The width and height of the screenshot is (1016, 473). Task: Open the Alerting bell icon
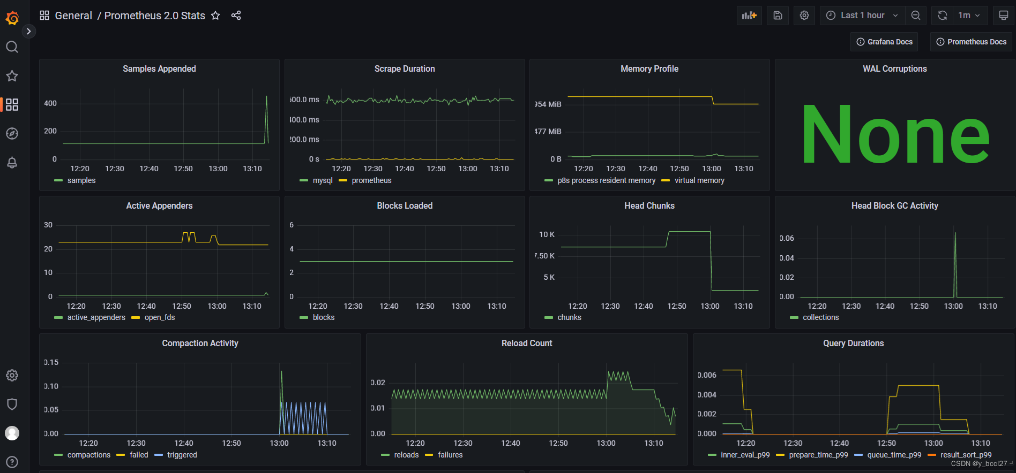pos(12,162)
